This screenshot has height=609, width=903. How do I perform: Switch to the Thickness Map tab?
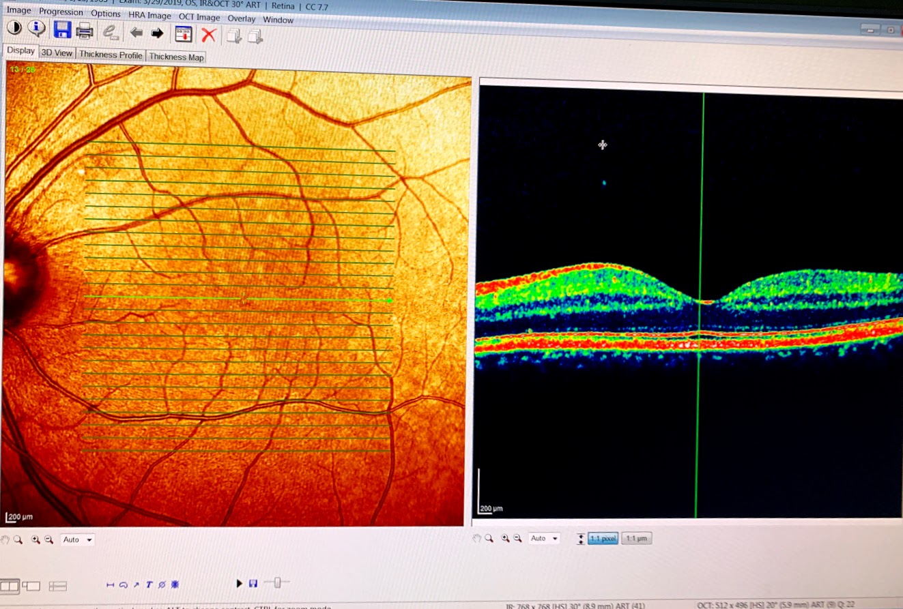coord(176,57)
